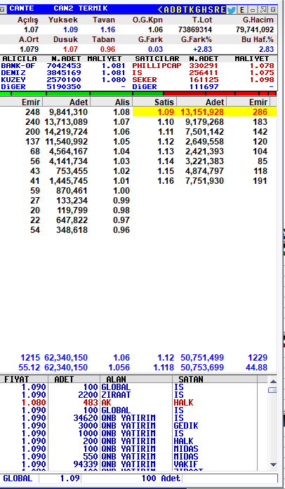Click the ask quantity 7,751,930
The image size is (285, 489).
click(x=204, y=181)
